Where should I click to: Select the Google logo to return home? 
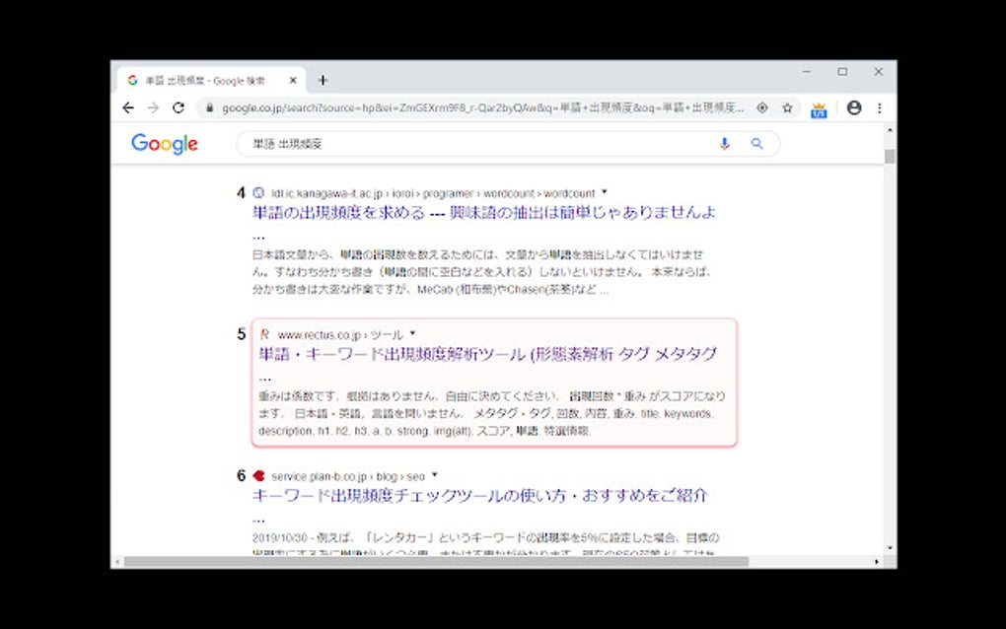[x=164, y=144]
